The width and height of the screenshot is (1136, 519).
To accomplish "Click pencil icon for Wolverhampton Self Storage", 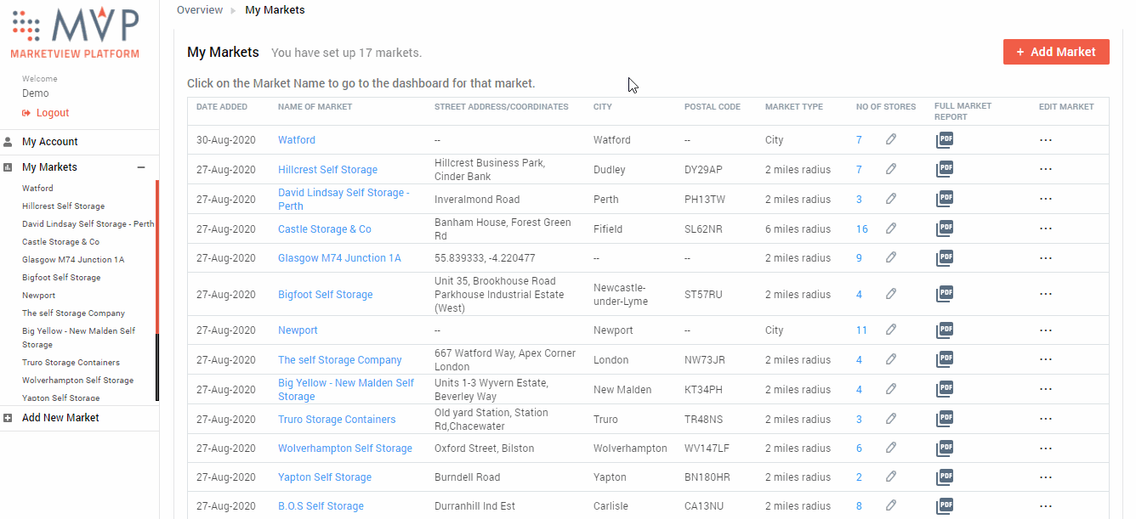I will point(891,448).
